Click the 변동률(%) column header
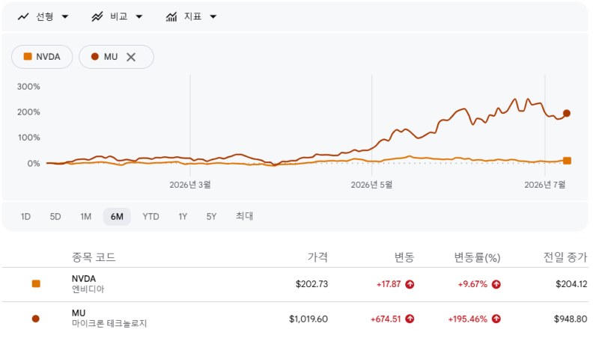The height and width of the screenshot is (338, 599). 477,257
